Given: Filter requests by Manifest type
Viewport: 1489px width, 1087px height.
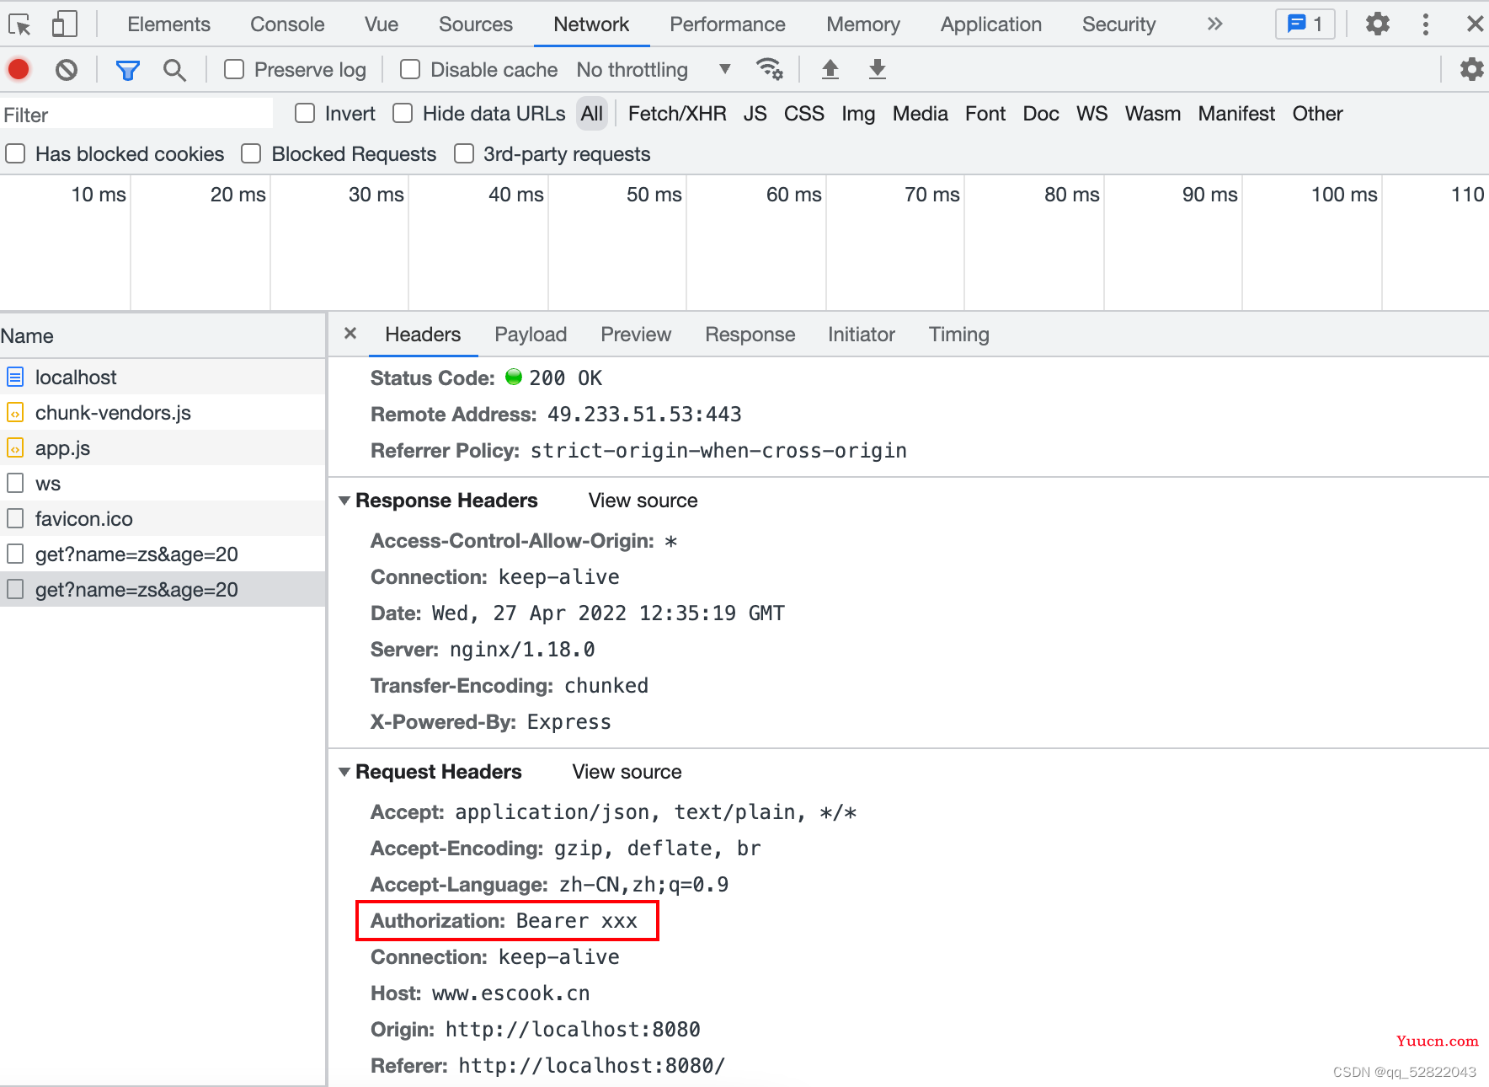Looking at the screenshot, I should click(1236, 114).
